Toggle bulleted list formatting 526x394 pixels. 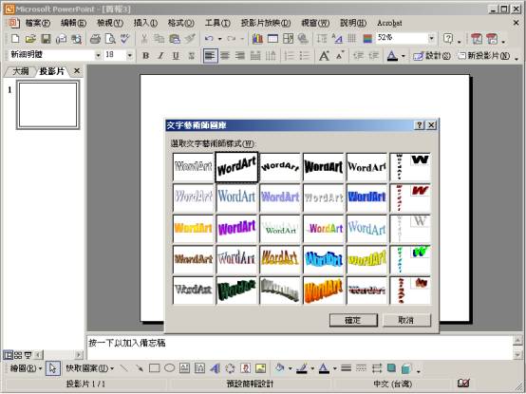[304, 56]
